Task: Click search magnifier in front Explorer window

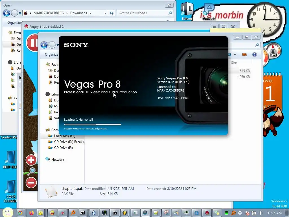Action: [x=257, y=45]
